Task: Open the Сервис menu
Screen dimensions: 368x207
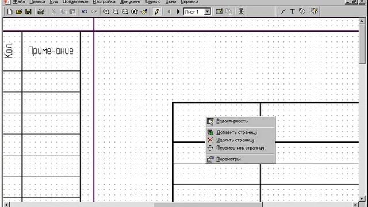Action: [153, 2]
